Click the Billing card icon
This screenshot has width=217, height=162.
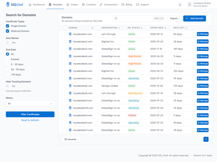[123, 5]
